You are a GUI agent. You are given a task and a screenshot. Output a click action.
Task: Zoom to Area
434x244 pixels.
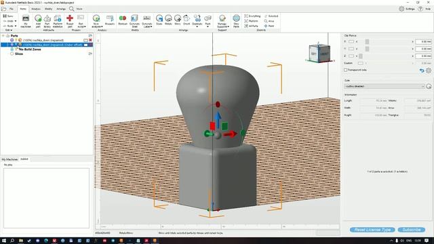point(269,21)
